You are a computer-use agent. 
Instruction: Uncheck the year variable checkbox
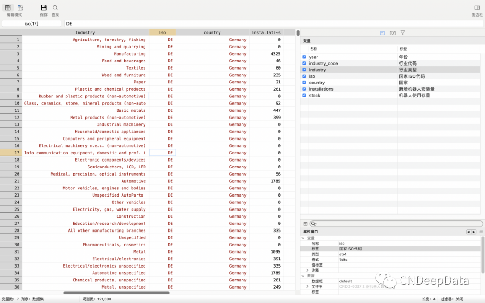[x=304, y=57]
